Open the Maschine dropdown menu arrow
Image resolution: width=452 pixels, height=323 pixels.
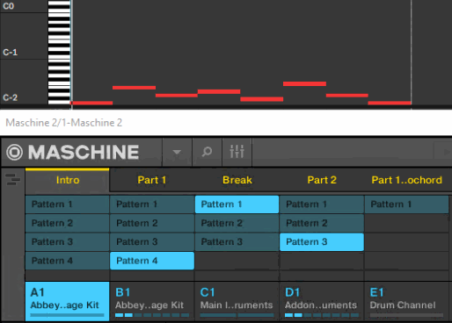177,152
